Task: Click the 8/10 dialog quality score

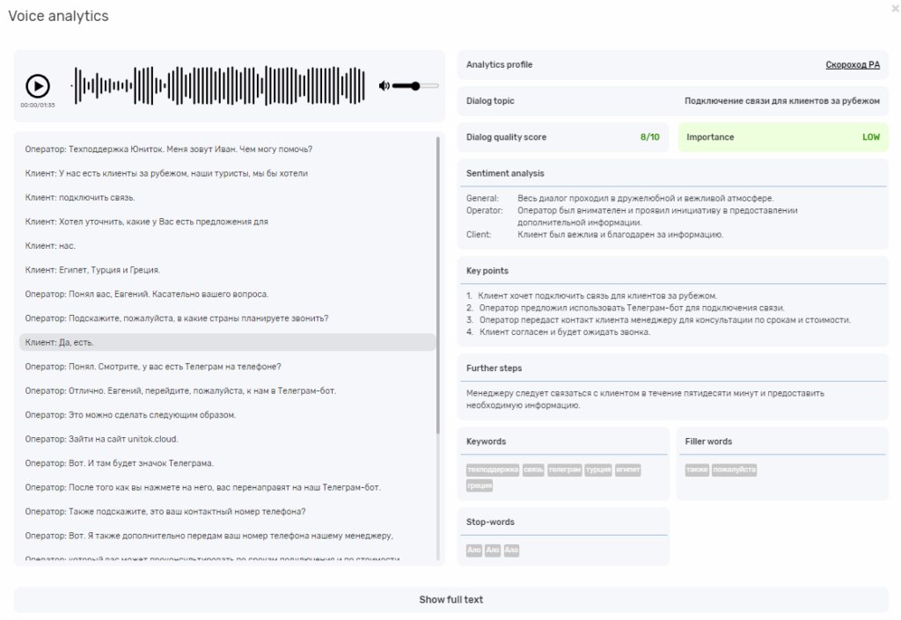Action: point(649,137)
